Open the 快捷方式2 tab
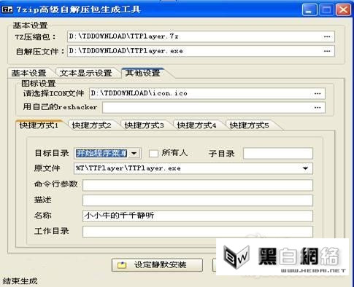The image size is (354, 287). (x=92, y=125)
